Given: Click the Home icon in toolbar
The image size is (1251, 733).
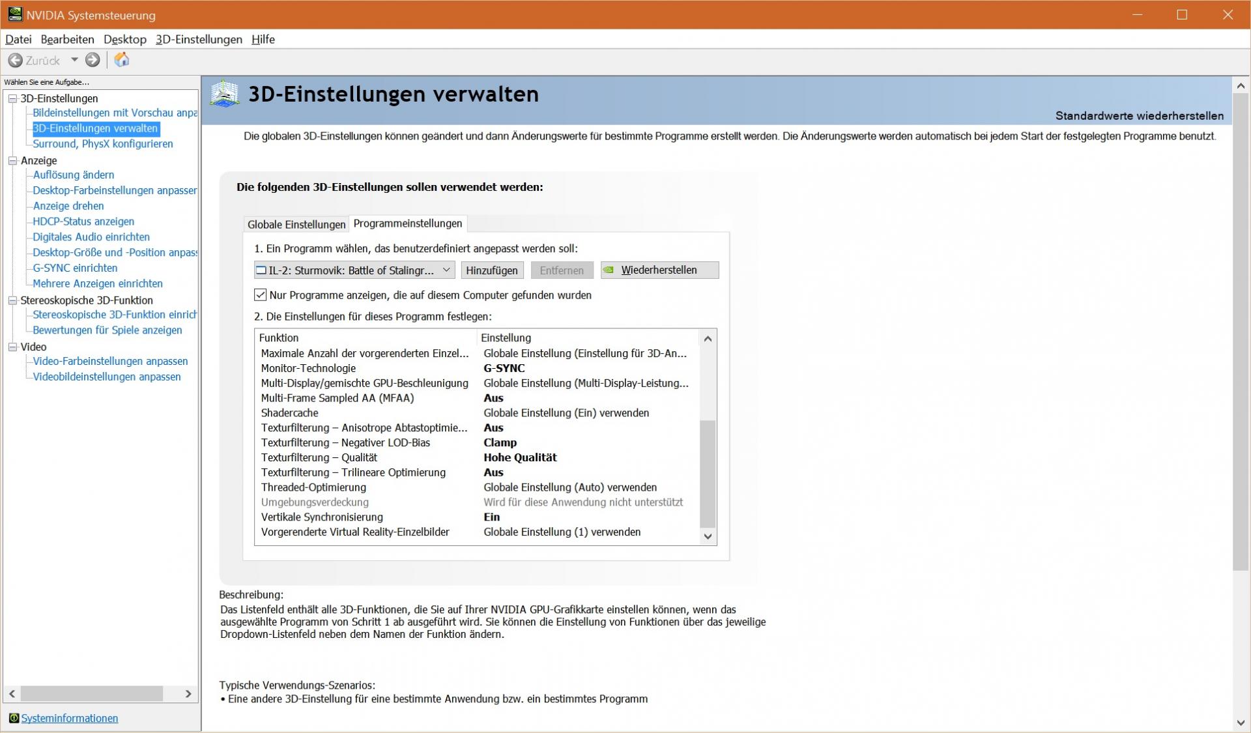Looking at the screenshot, I should point(122,60).
